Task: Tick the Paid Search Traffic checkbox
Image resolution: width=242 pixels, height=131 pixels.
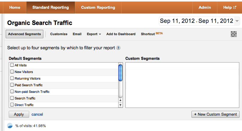Action: point(12,85)
